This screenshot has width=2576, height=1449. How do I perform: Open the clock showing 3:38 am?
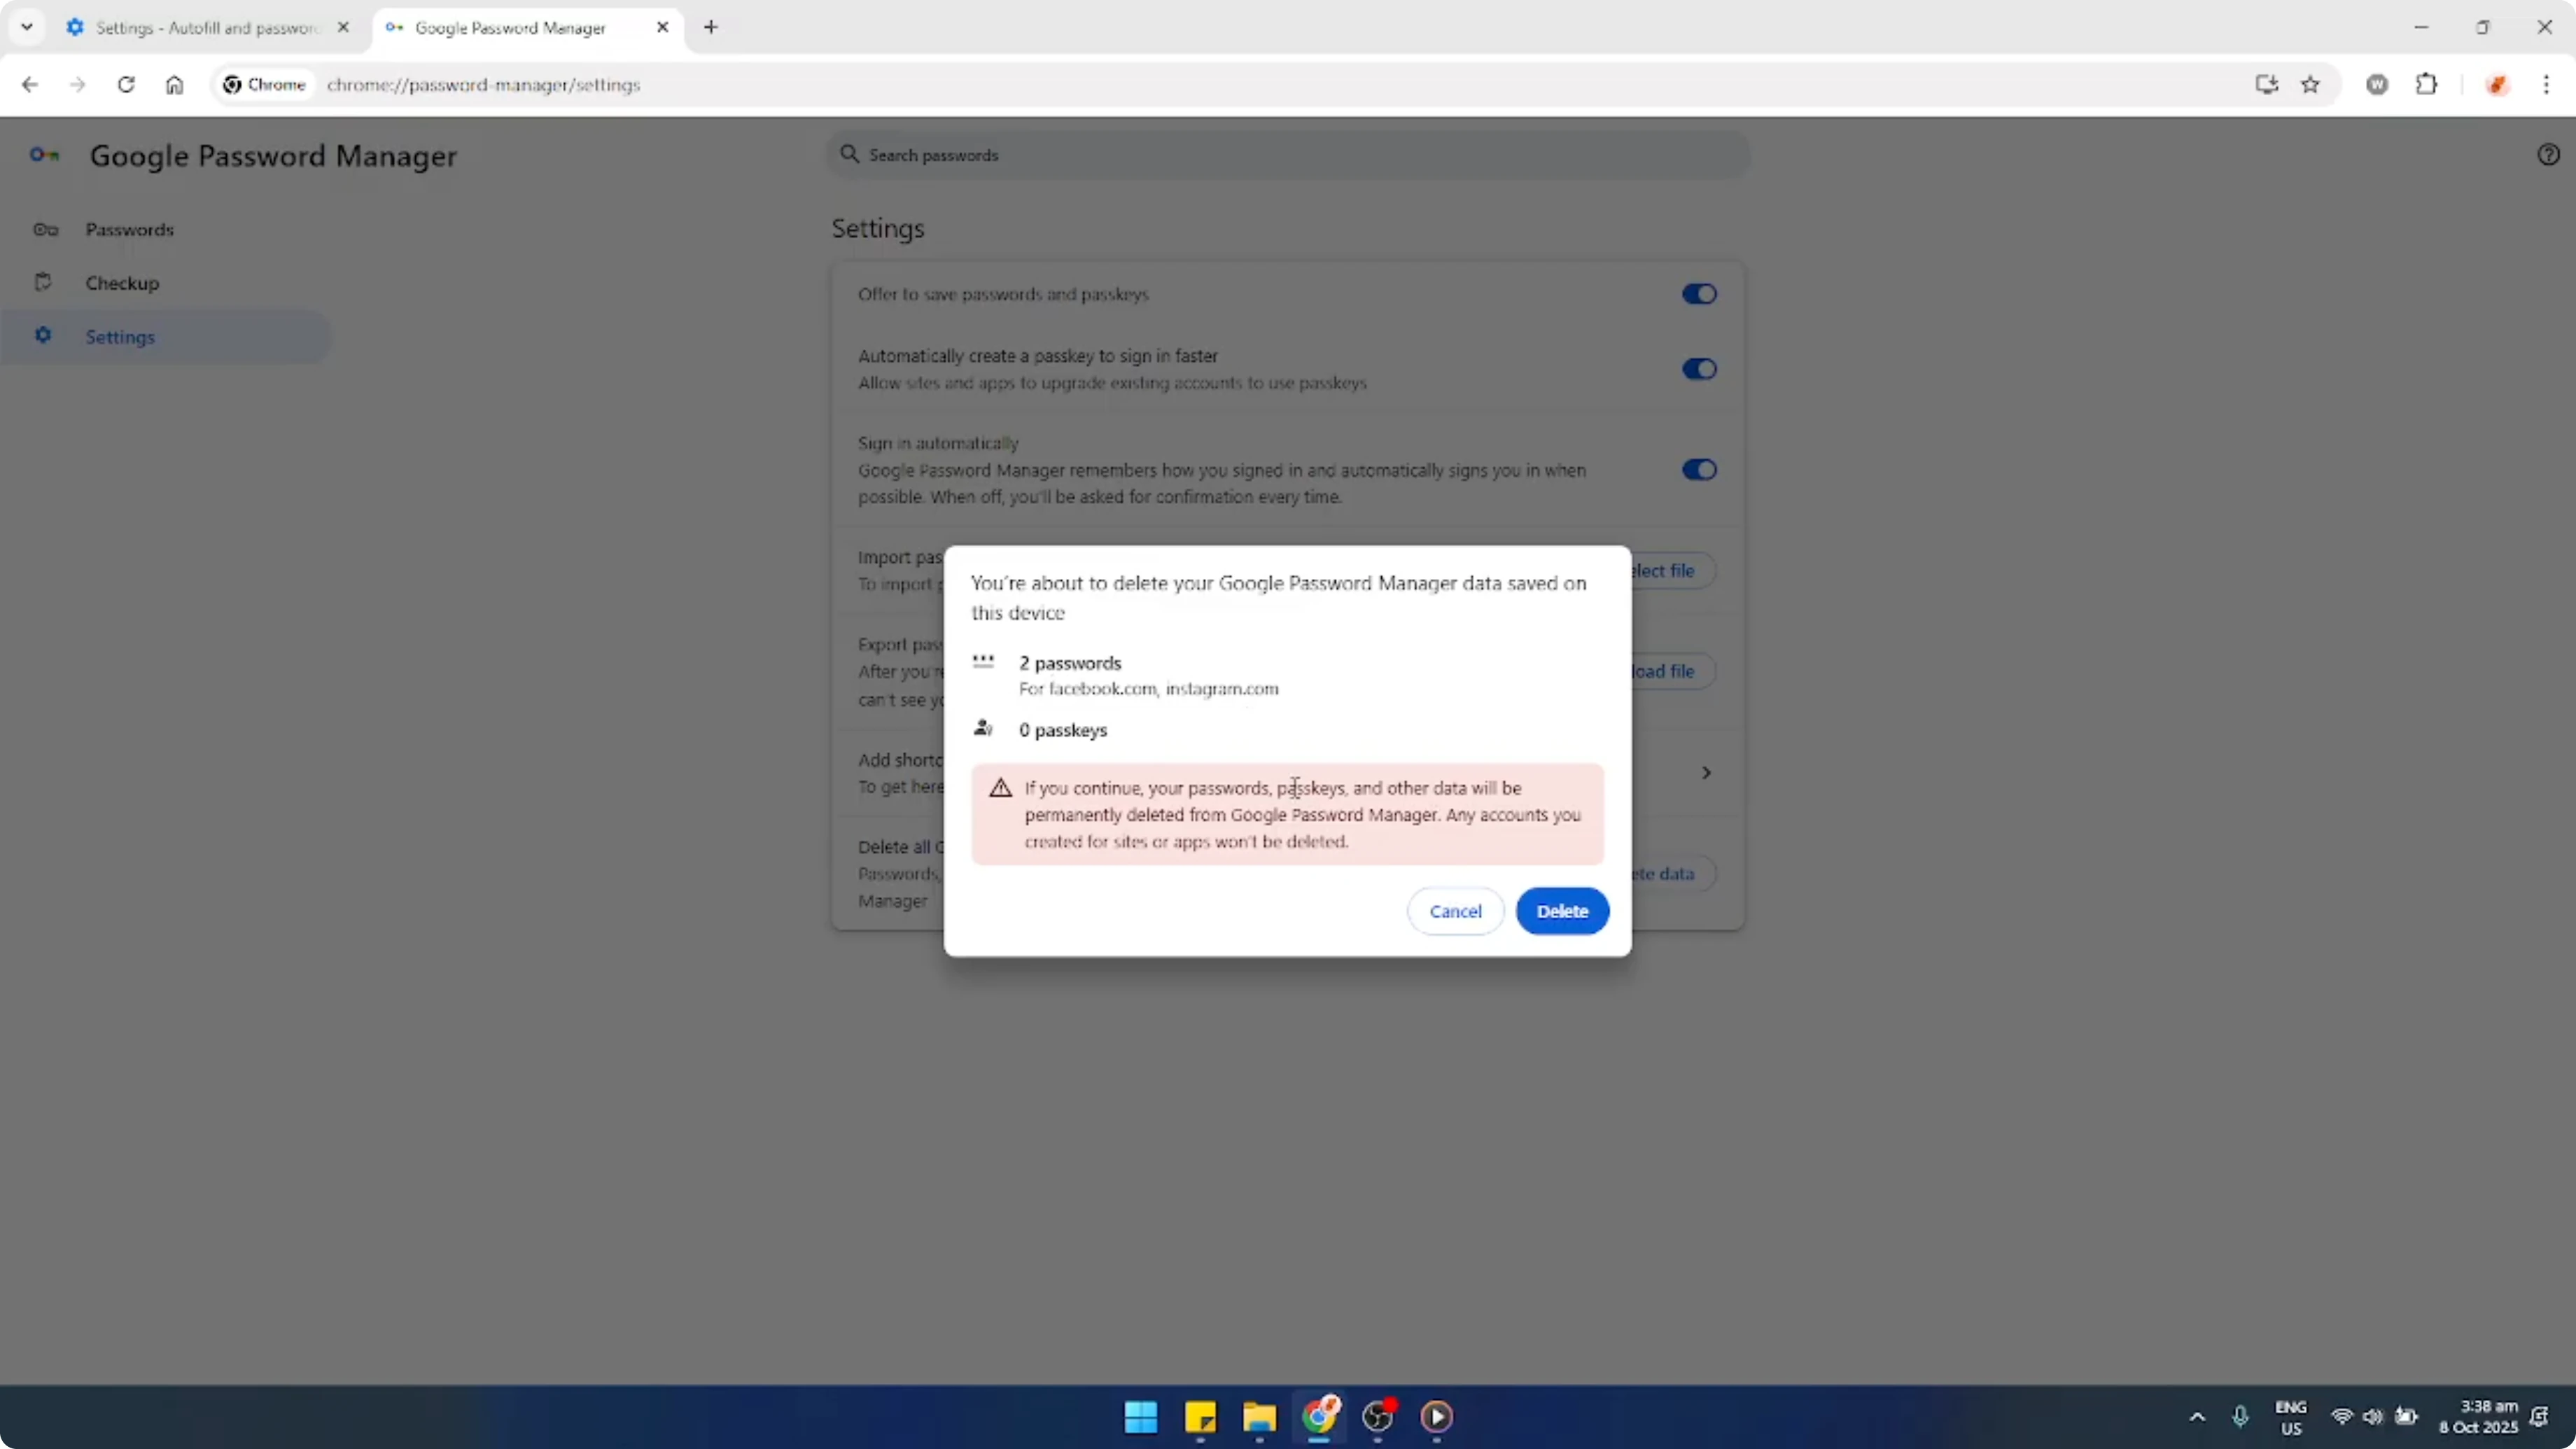[2478, 1417]
